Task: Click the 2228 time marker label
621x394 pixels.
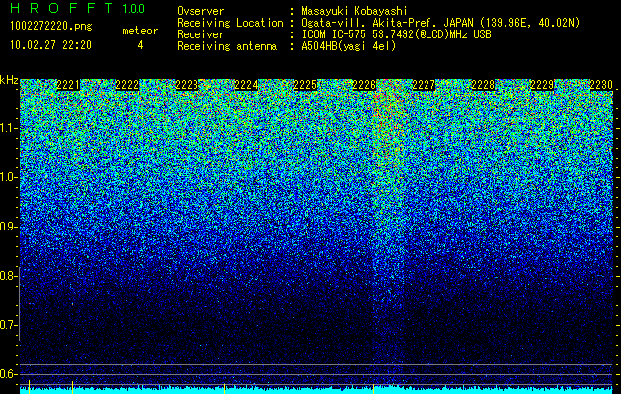Action: pyautogui.click(x=483, y=85)
